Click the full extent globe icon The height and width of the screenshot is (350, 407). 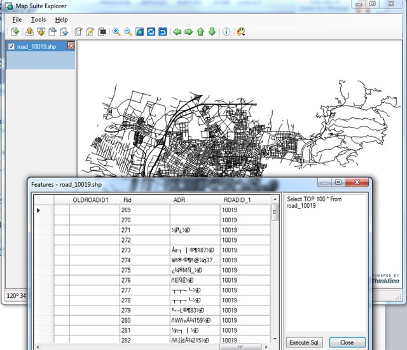[140, 32]
